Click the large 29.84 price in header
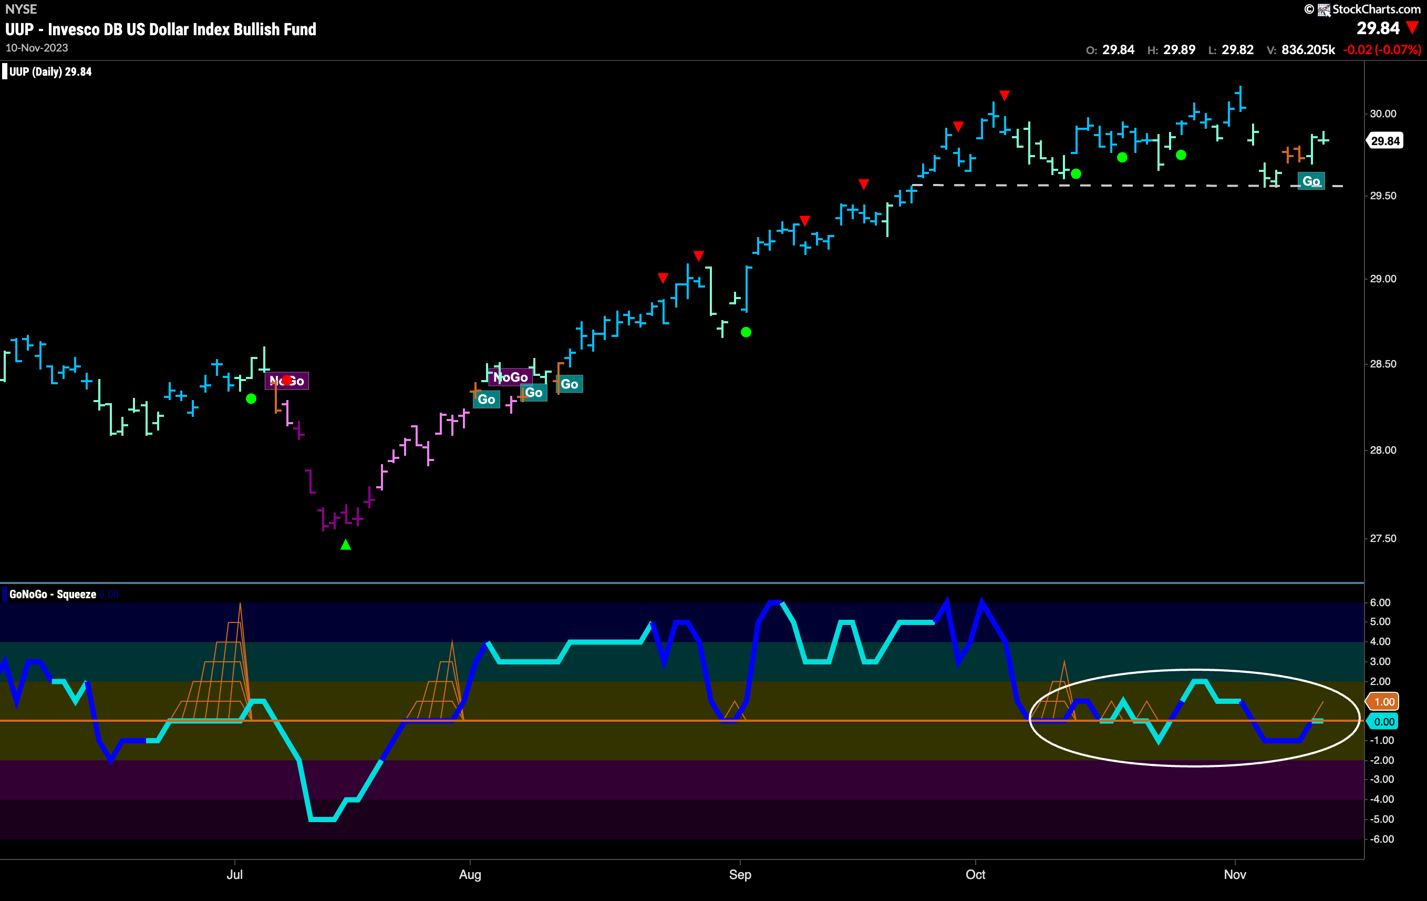This screenshot has height=901, width=1427. tap(1378, 28)
